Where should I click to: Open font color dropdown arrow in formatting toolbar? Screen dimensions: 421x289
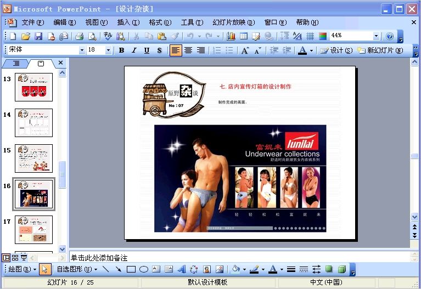(x=311, y=50)
